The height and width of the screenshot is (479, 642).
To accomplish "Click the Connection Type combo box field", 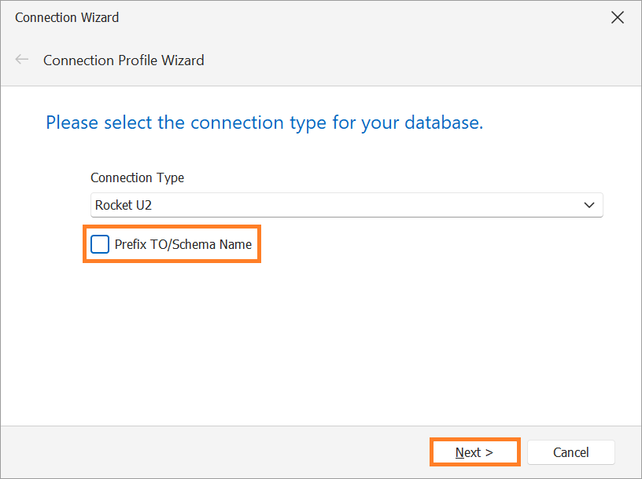I will click(346, 205).
